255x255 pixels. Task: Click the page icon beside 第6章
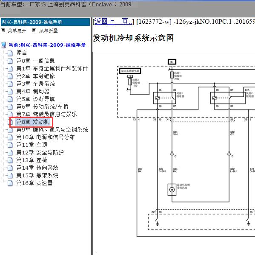pyautogui.click(x=10, y=106)
